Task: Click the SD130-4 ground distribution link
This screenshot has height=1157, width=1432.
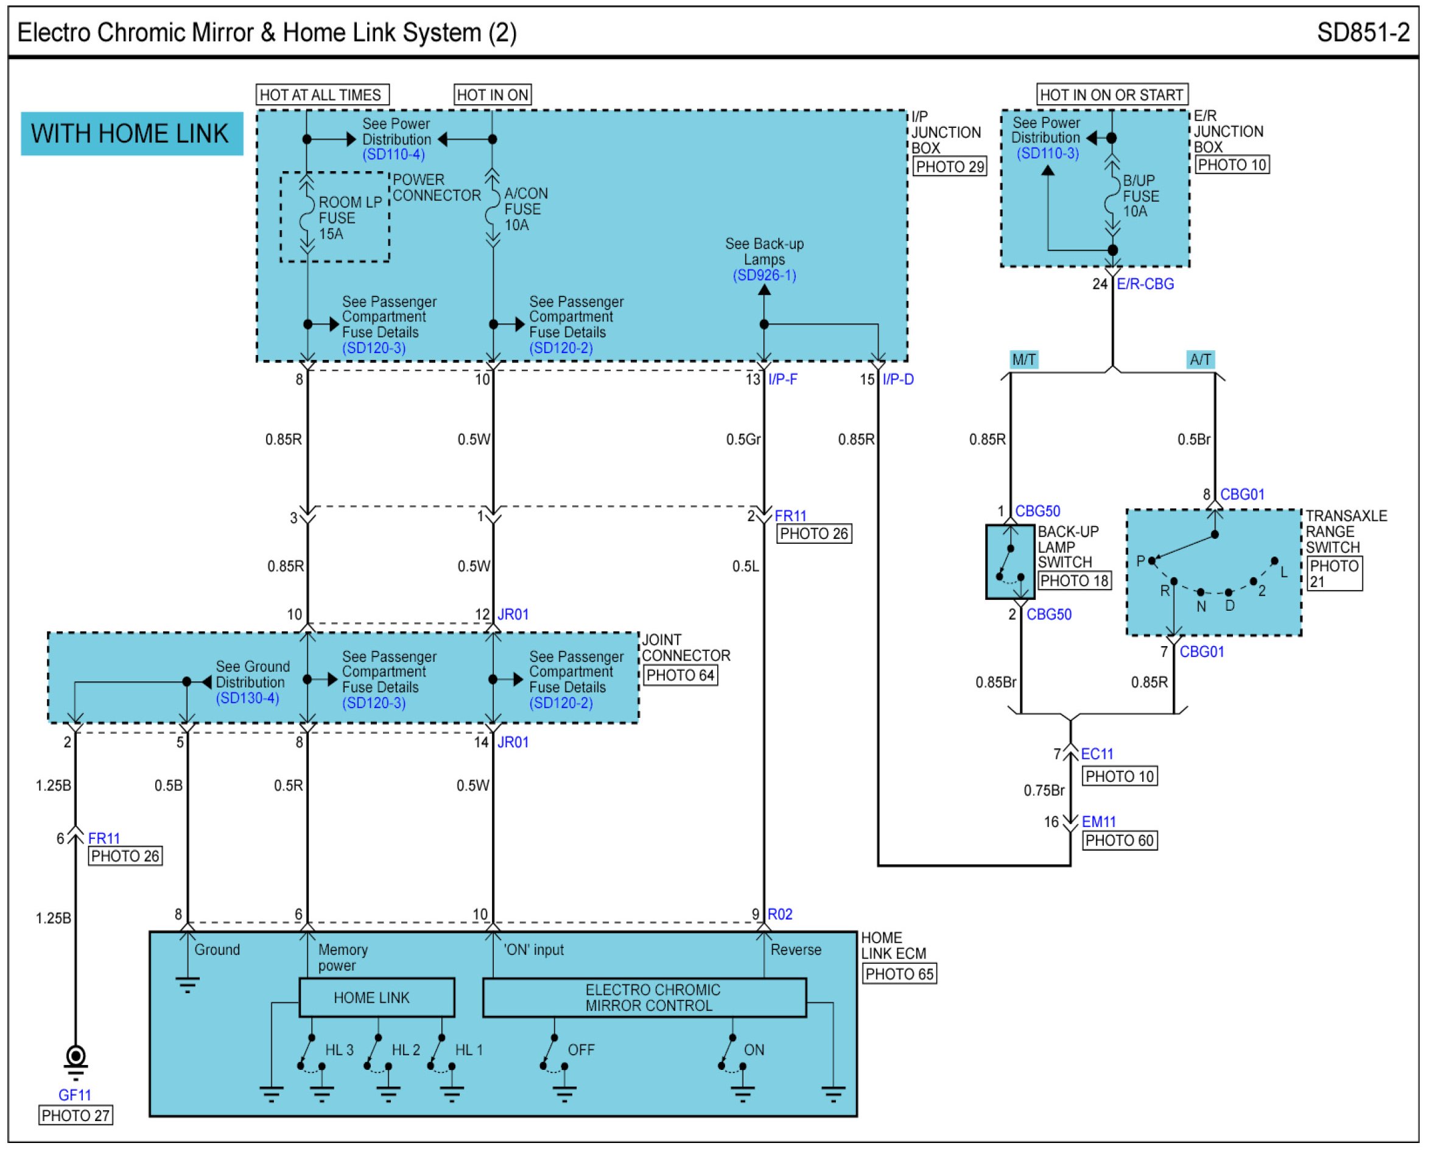Action: pos(247,698)
